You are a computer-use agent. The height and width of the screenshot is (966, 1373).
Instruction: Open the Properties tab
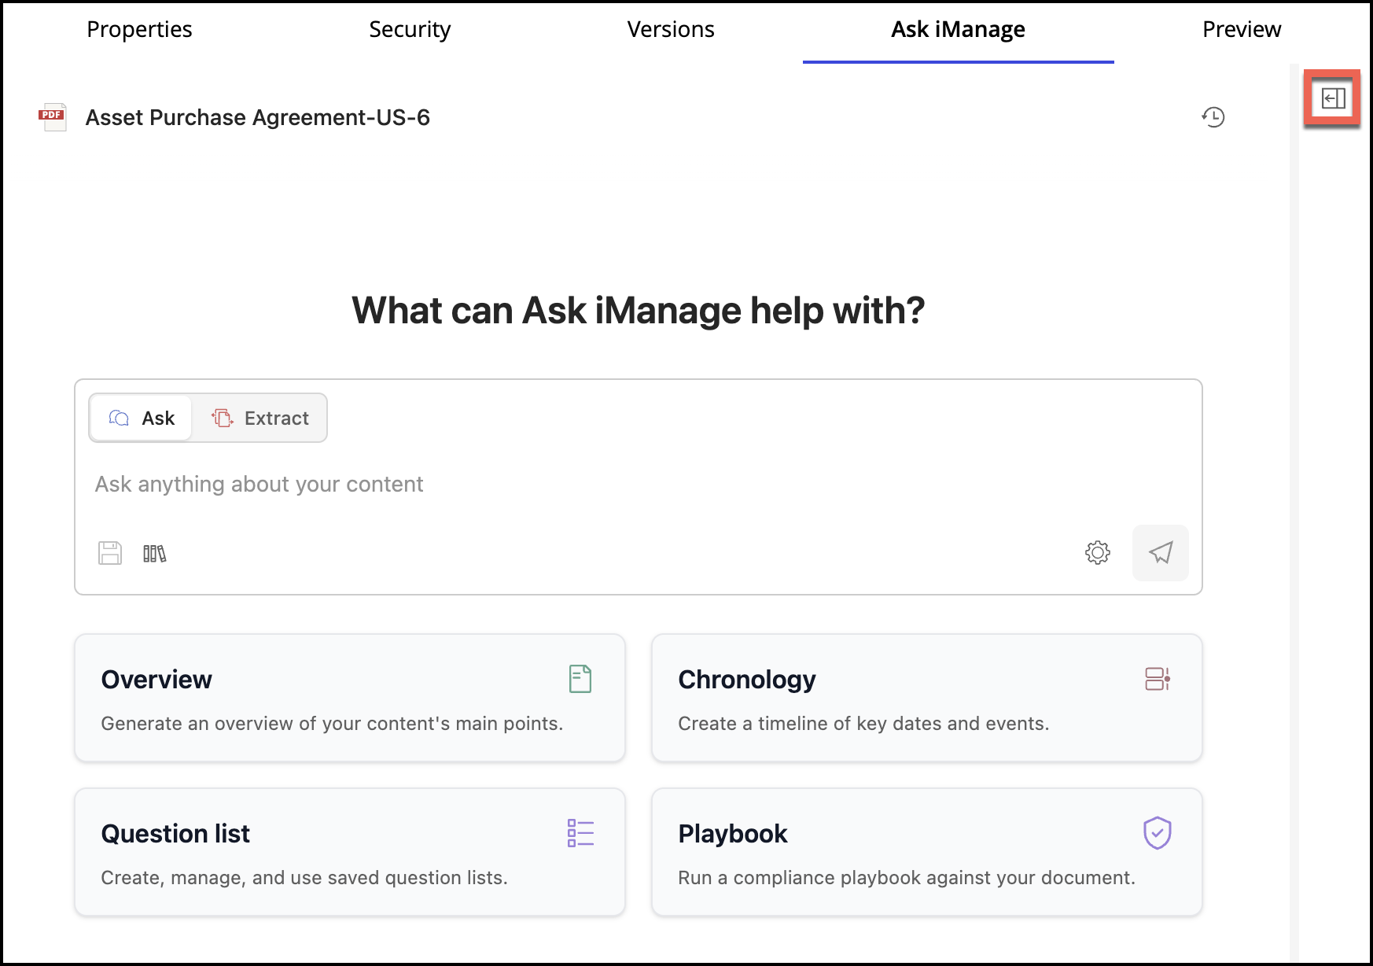139,30
